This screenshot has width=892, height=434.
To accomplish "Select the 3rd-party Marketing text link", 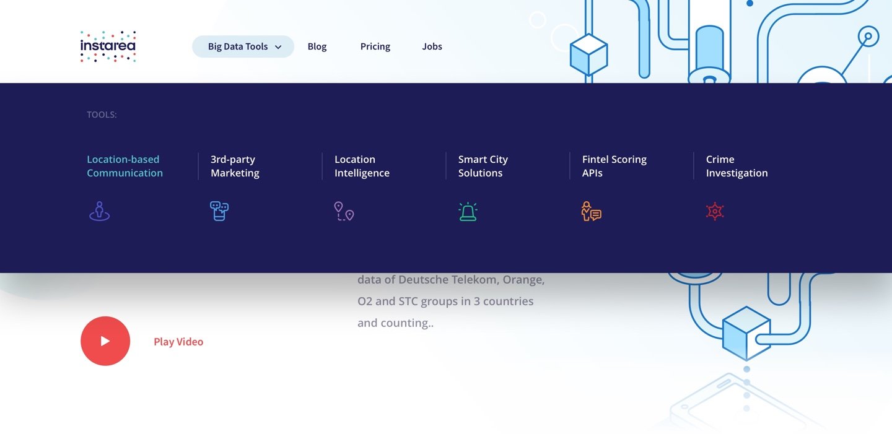I will 235,166.
